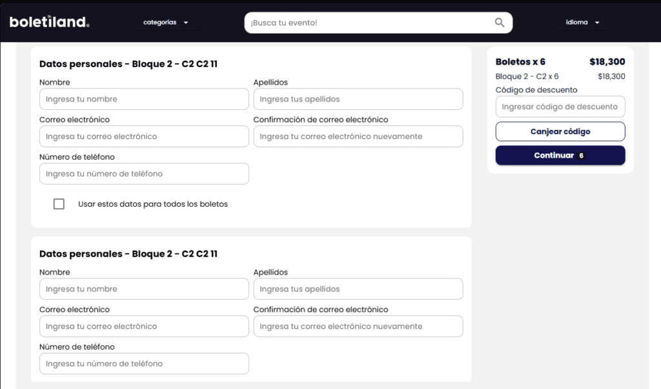Open the idioma language dropdown
661x389 pixels.
coord(582,22)
